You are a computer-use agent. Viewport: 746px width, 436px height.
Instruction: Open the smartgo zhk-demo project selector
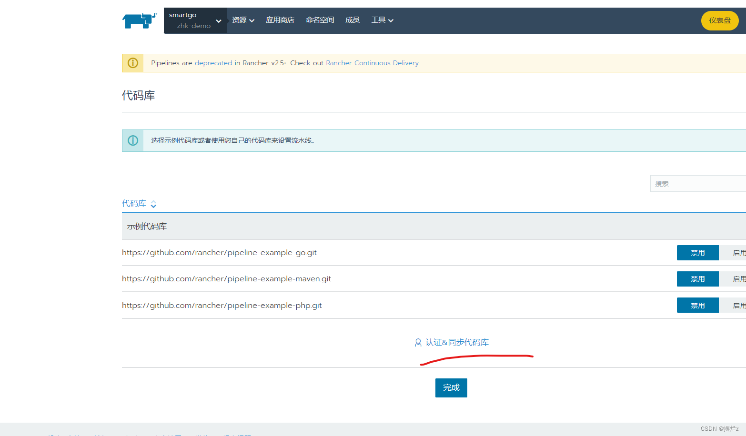[x=195, y=20]
